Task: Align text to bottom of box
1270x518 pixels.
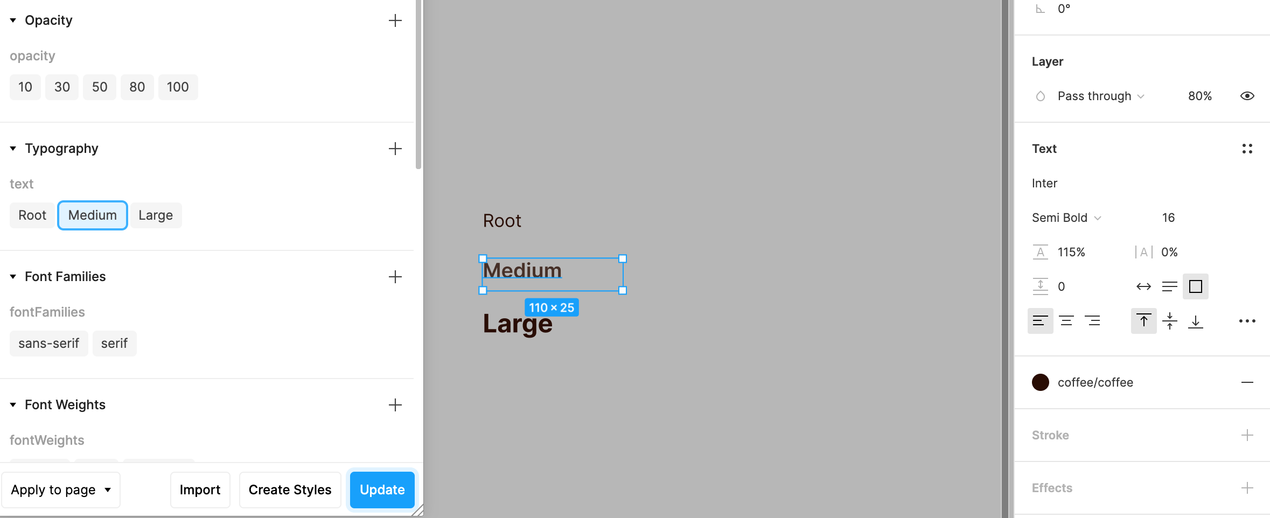Action: (x=1196, y=320)
